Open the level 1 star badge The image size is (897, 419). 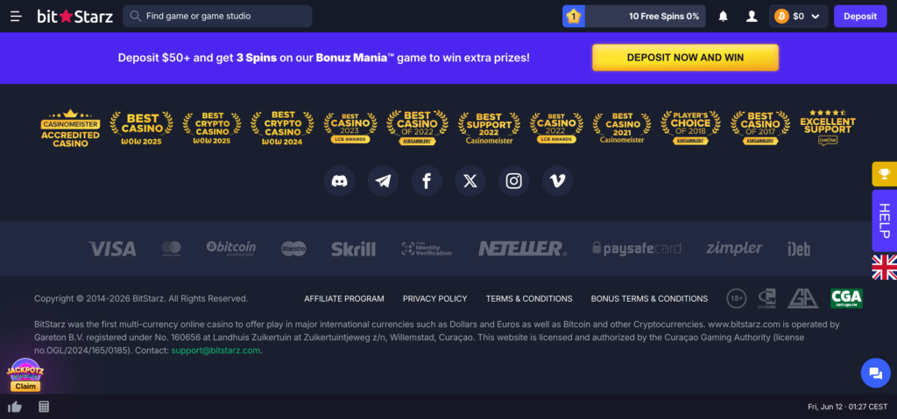tap(573, 17)
